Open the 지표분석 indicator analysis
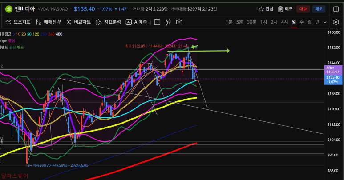Image resolution: width=344 pixels, height=180 pixels. pos(108,22)
